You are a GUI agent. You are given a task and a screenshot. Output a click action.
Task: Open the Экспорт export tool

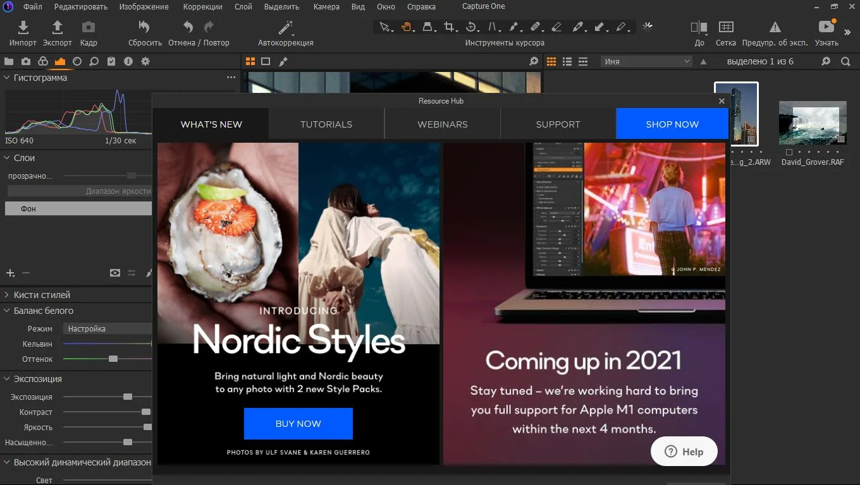point(57,27)
